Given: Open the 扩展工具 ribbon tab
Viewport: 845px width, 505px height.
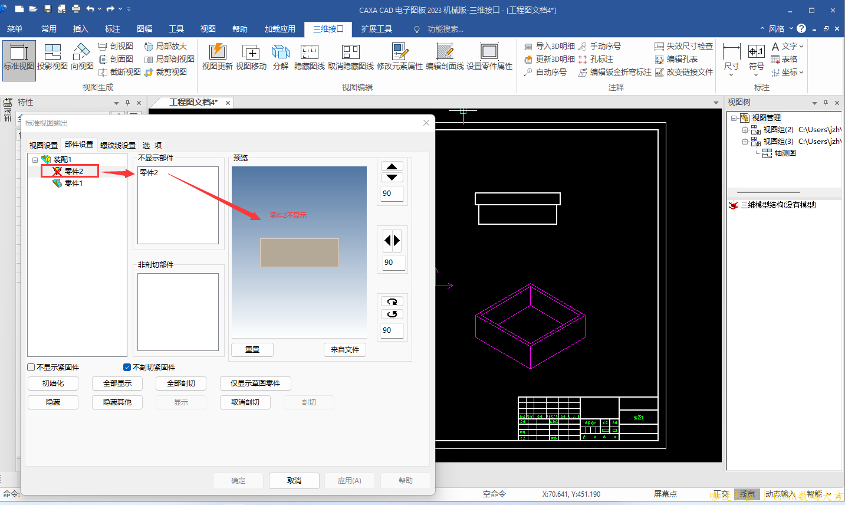Looking at the screenshot, I should 376,29.
